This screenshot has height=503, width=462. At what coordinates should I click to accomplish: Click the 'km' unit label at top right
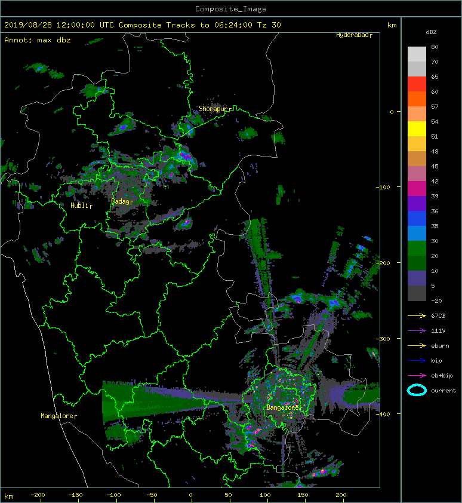pyautogui.click(x=392, y=25)
